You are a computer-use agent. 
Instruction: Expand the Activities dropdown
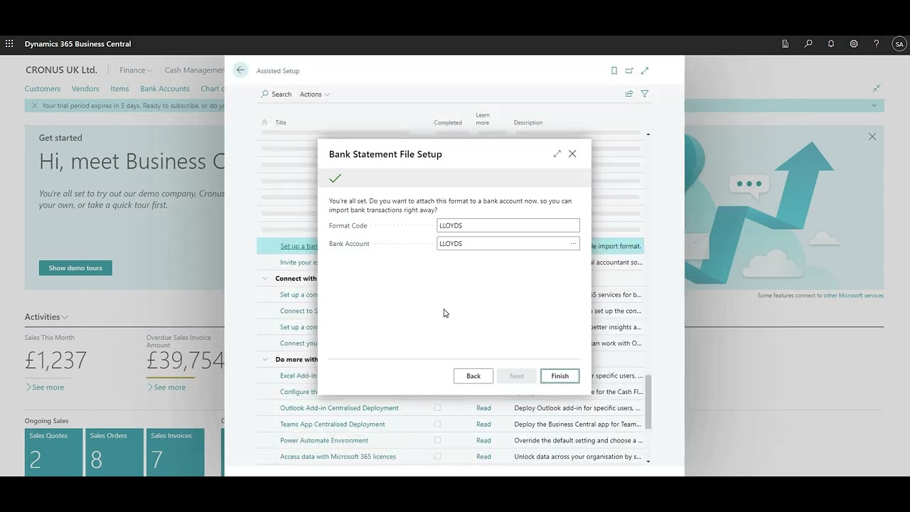46,317
